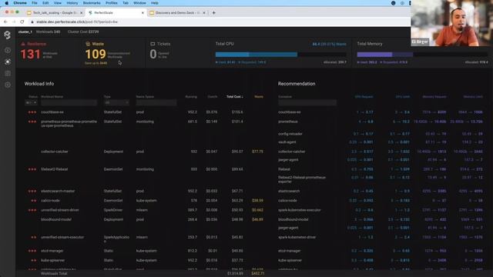Click the red status dots of filebeat2-filebeat
This screenshot has width=493, height=277.
(x=32, y=169)
